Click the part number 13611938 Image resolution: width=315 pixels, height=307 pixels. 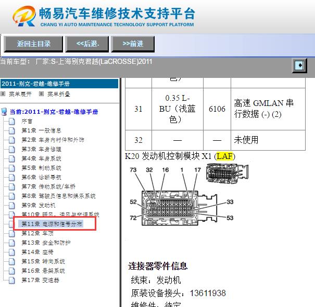tap(208, 293)
